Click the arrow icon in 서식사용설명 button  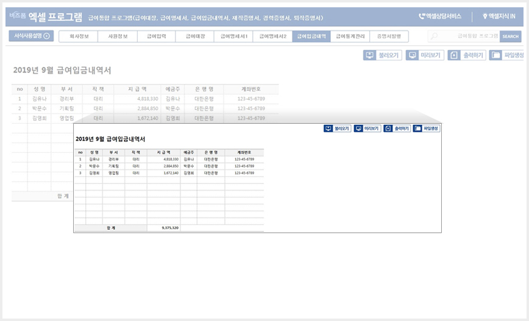(46, 36)
